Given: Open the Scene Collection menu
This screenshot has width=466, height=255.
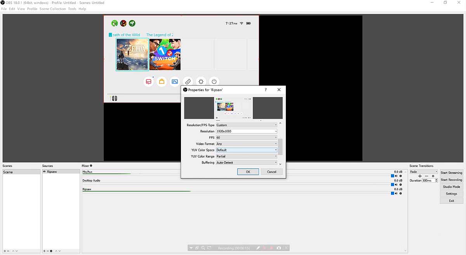Looking at the screenshot, I should (53, 9).
